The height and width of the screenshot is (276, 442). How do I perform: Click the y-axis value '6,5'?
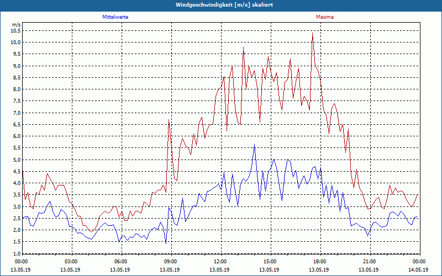click(x=17, y=124)
